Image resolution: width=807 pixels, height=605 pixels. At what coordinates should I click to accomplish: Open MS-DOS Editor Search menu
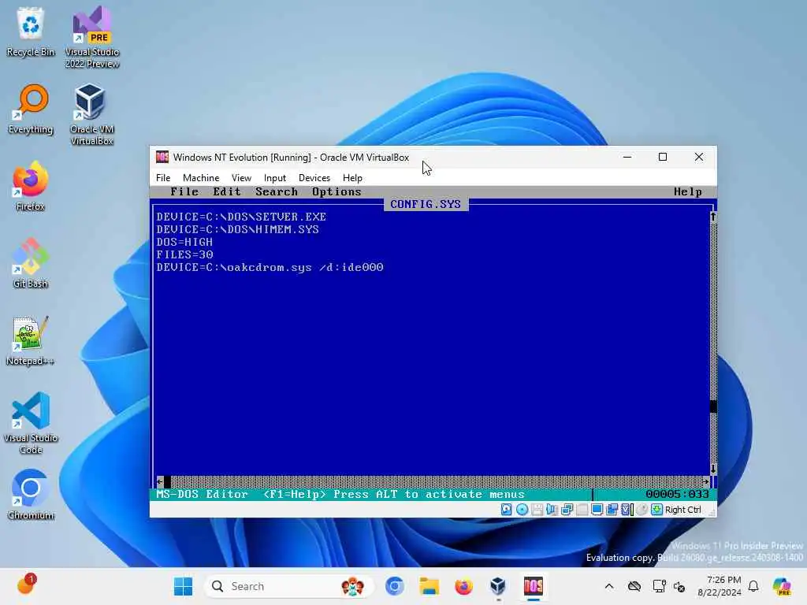pos(277,191)
